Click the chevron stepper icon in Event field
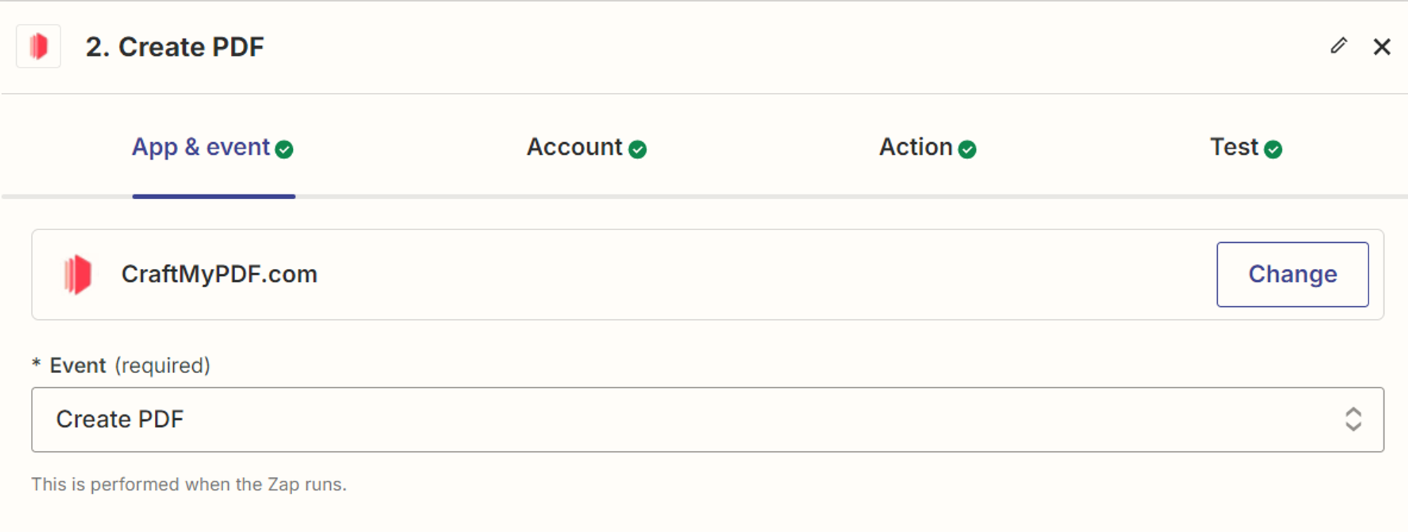Viewport: 1408px width, 532px height. 1354,419
